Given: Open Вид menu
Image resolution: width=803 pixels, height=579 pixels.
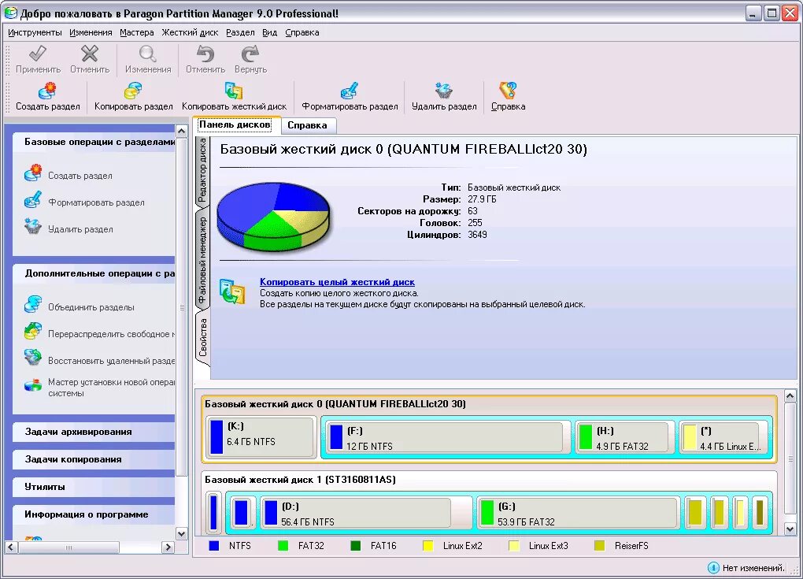Looking at the screenshot, I should (x=269, y=32).
